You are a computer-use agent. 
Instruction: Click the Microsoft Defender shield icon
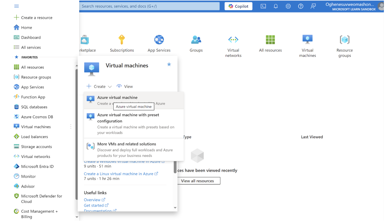16,196
